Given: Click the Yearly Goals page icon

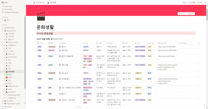Looking at the screenshot, I should coord(6,57).
